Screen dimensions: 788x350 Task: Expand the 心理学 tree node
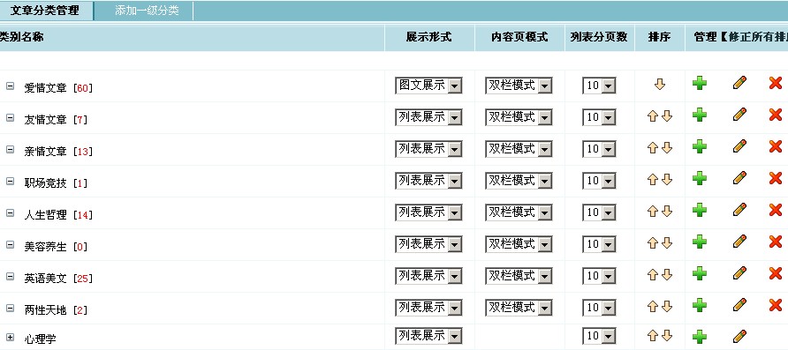[10, 337]
